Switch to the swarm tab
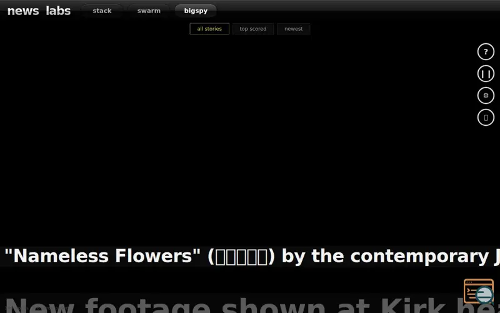 [x=149, y=11]
